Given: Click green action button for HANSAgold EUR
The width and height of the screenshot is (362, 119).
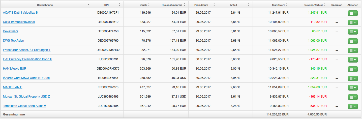Looking at the screenshot, I should [353, 69].
